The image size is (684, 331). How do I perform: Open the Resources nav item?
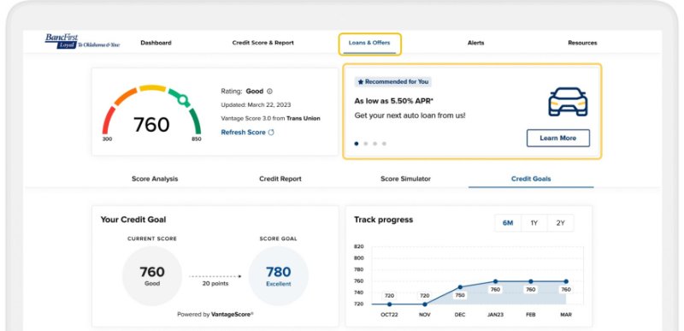click(582, 43)
